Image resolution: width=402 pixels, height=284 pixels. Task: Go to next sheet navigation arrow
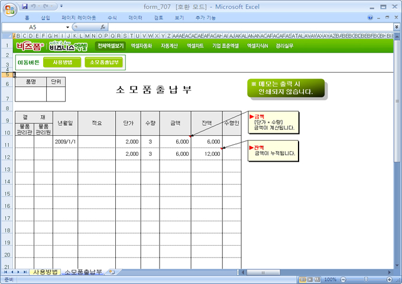[18, 272]
